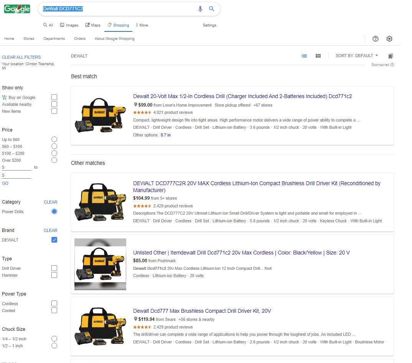Click maximum price input field
This screenshot has height=363, width=412.
pyautogui.click(x=16, y=175)
